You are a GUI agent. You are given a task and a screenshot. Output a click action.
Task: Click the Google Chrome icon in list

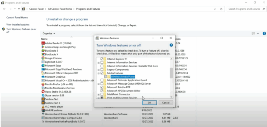43,58
